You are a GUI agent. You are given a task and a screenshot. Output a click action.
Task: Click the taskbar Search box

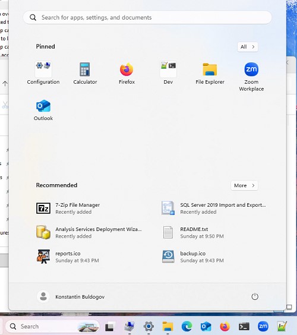point(52,326)
